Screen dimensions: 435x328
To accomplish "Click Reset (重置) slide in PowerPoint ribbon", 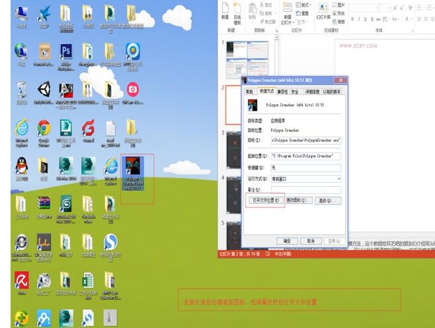I will [x=303, y=13].
